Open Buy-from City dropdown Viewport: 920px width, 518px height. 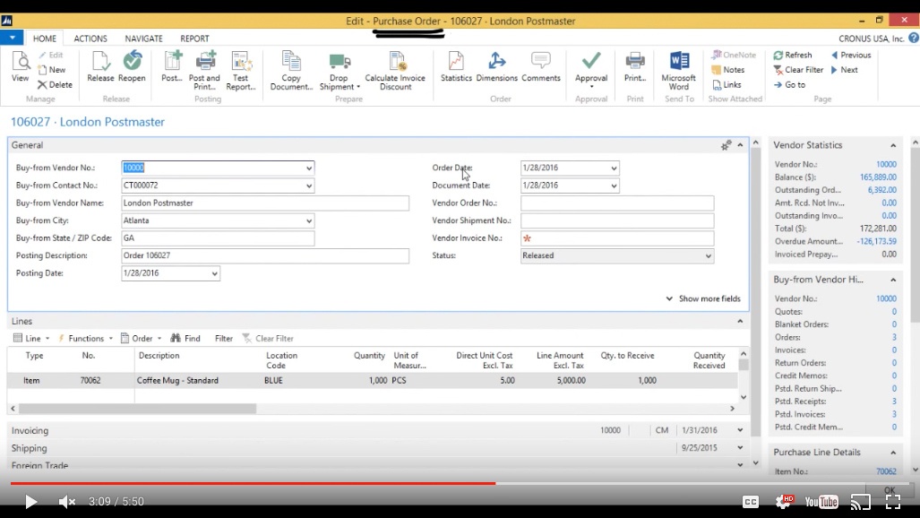(x=309, y=220)
